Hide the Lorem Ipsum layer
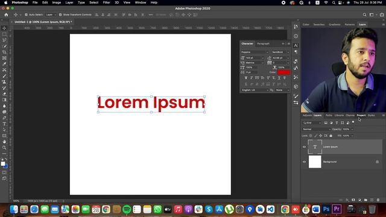The height and width of the screenshot is (217, 386). click(304, 147)
